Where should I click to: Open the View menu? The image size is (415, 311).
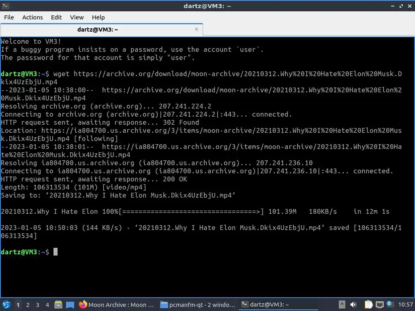click(x=77, y=17)
